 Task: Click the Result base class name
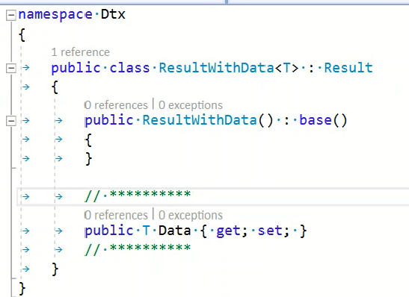click(x=348, y=68)
